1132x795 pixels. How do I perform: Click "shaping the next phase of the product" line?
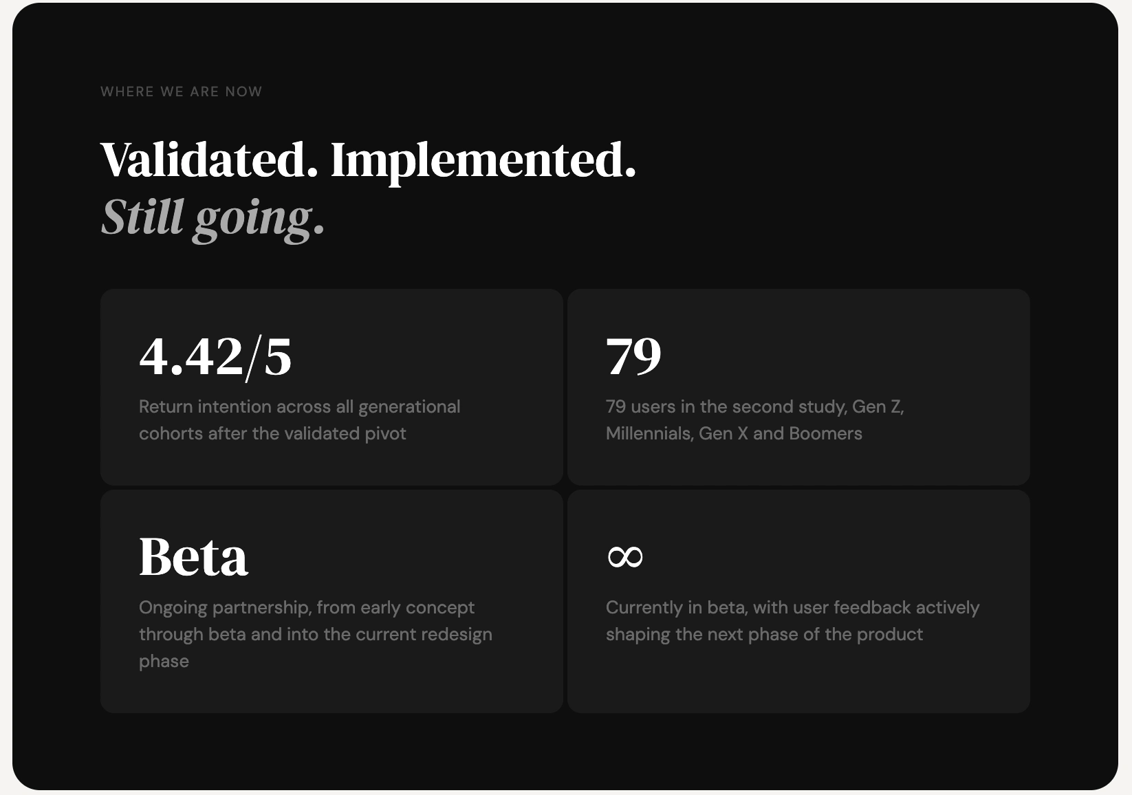(x=764, y=635)
